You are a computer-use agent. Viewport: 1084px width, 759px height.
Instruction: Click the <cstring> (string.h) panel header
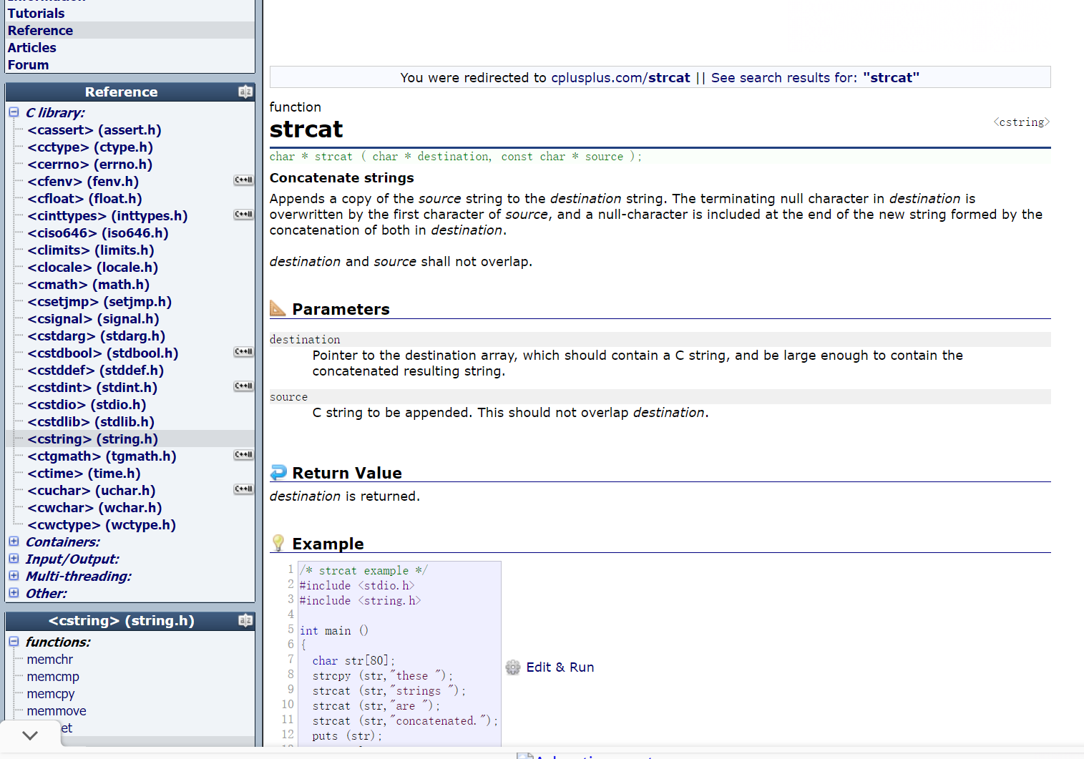[x=122, y=620]
